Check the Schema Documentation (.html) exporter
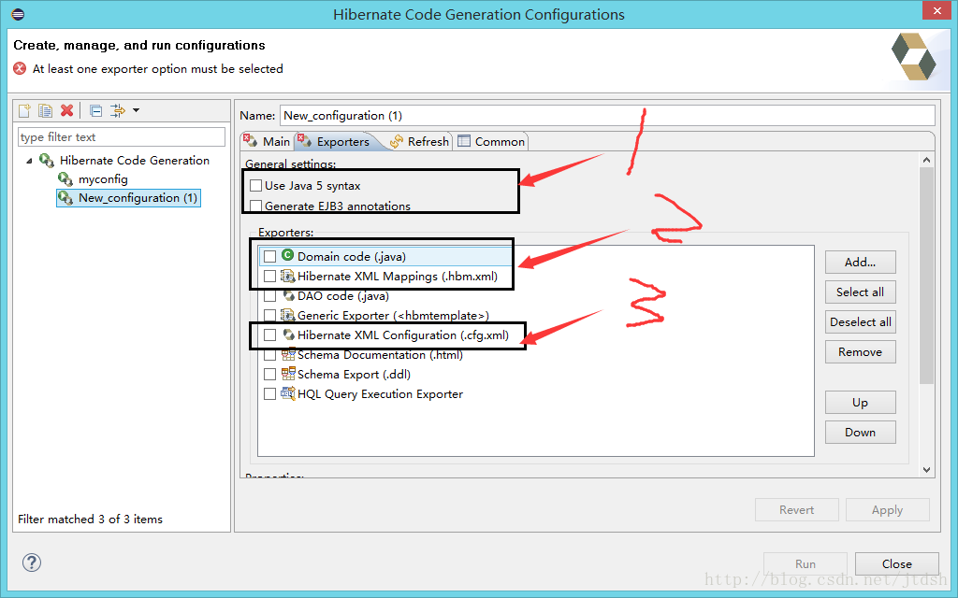 (x=269, y=354)
